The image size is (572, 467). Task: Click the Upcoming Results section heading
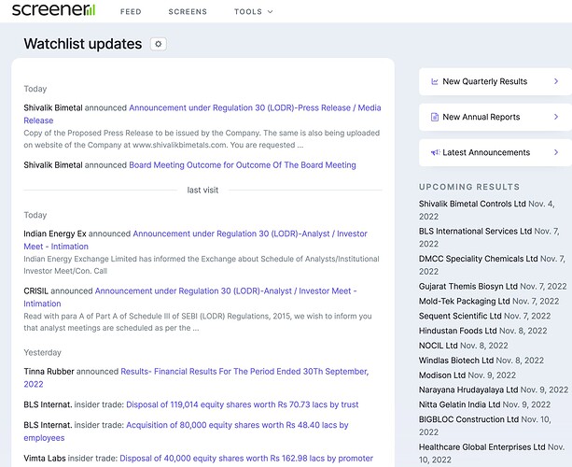469,187
